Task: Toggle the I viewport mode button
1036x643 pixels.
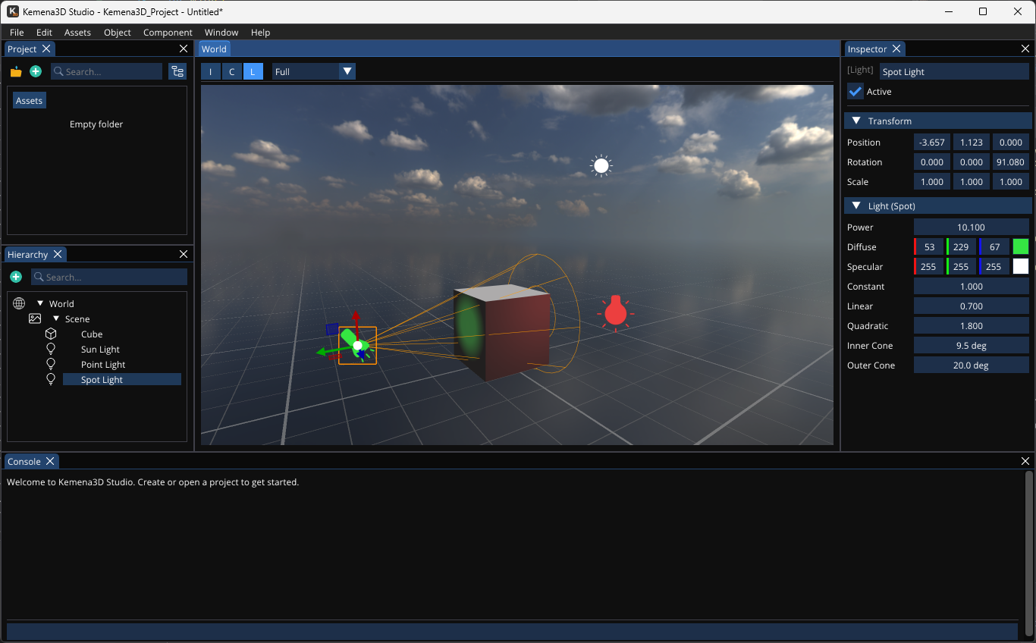Action: tap(210, 72)
